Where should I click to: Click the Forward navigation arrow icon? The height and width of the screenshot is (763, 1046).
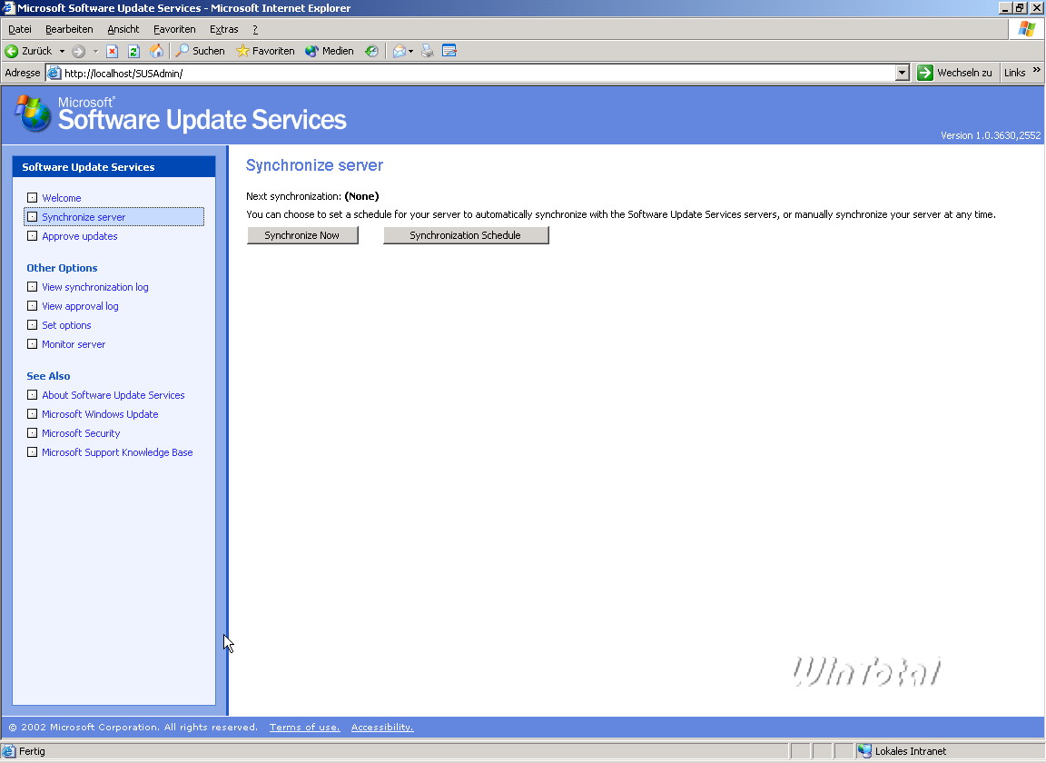point(79,51)
